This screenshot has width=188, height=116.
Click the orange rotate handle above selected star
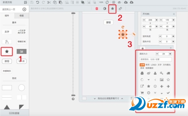coord(123,27)
